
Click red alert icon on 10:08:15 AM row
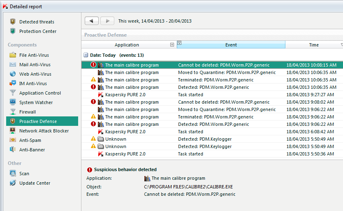[x=93, y=65]
